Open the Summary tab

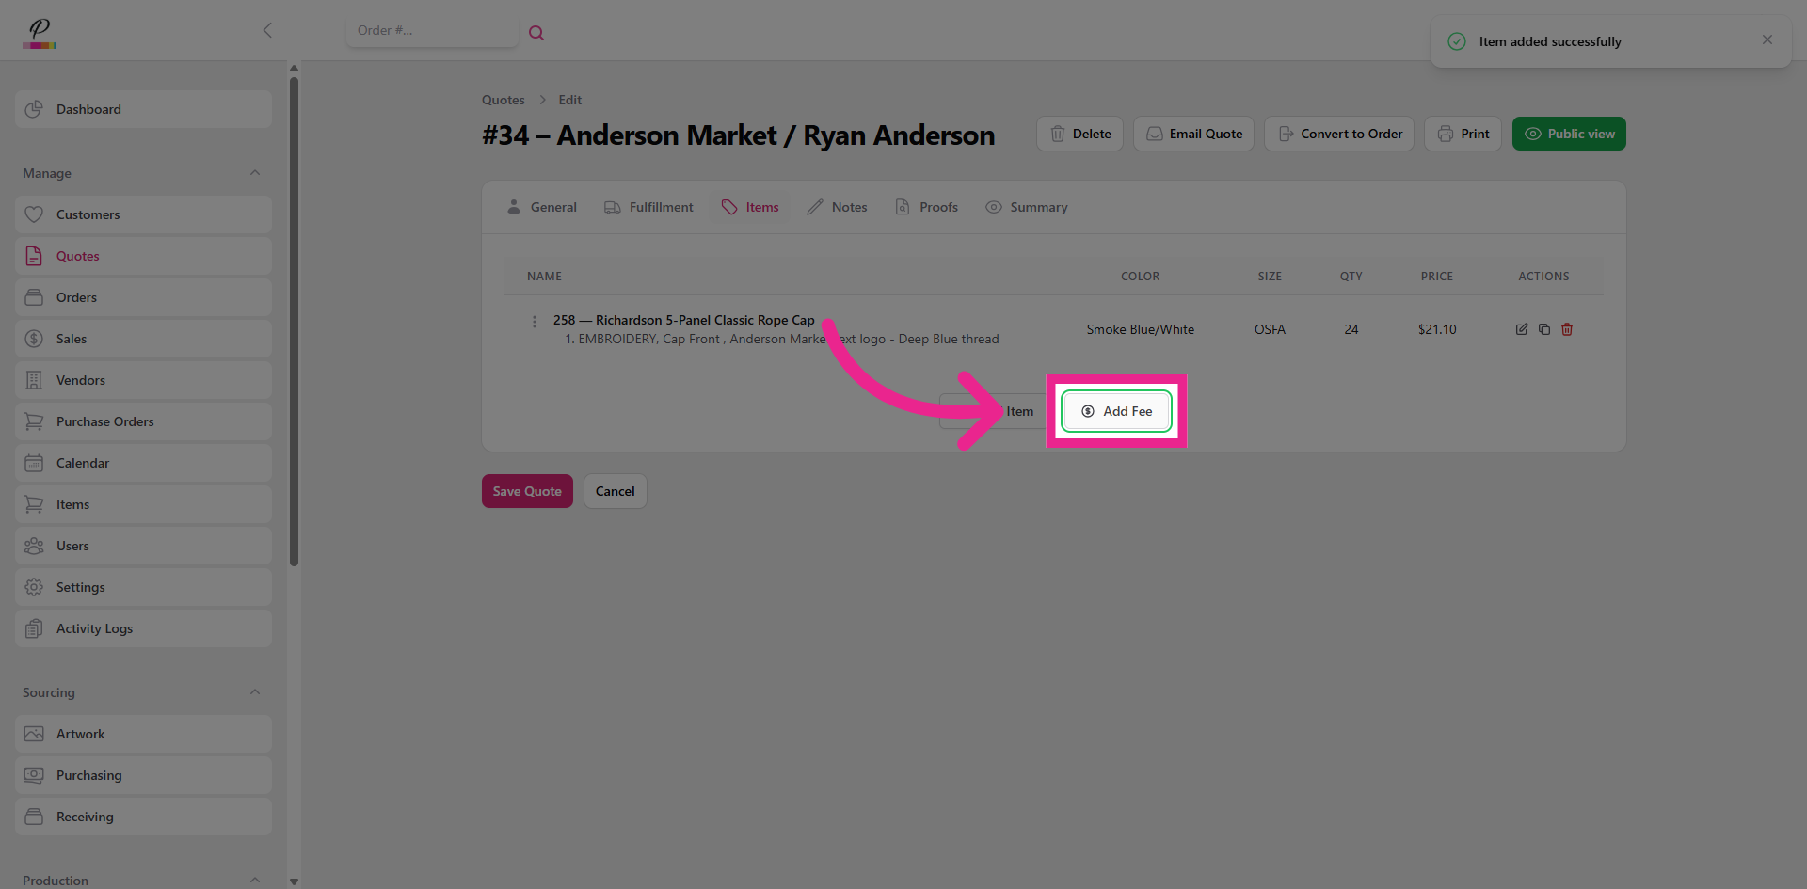pos(1027,207)
